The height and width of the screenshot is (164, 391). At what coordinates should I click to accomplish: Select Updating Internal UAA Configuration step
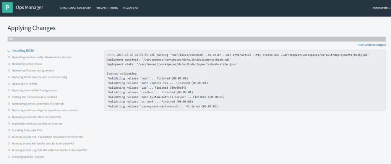pyautogui.click(x=34, y=90)
